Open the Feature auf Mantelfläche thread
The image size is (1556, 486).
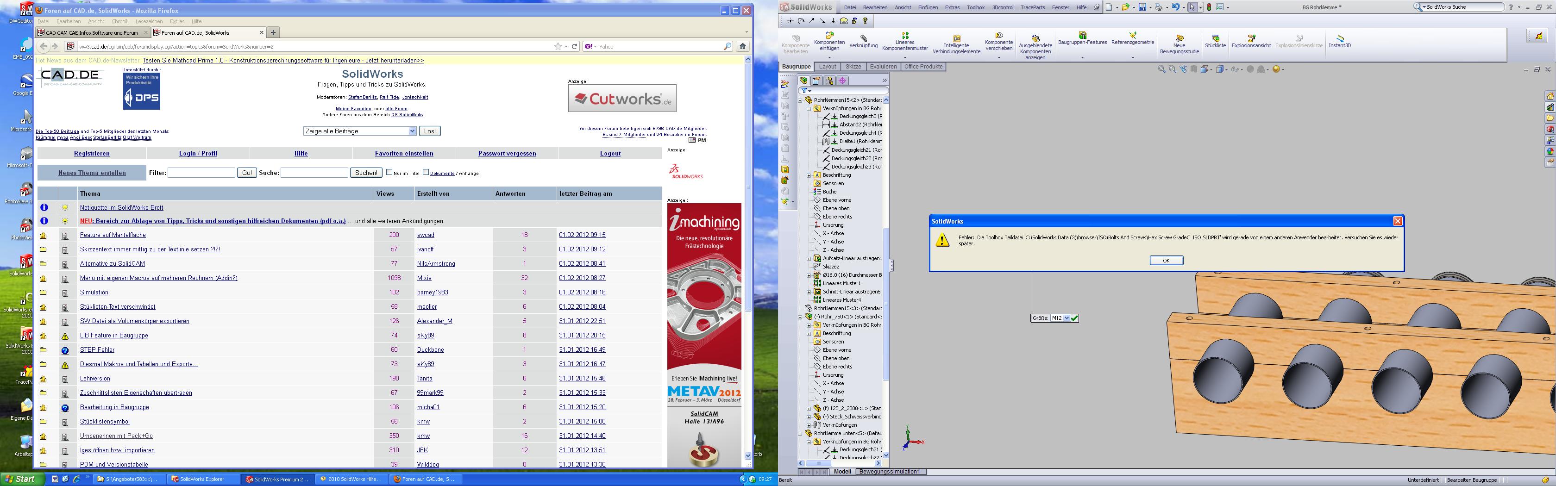coord(113,235)
